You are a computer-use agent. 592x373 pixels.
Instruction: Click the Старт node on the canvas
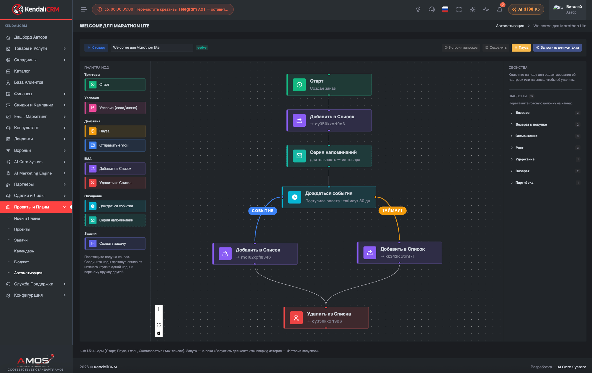(329, 85)
